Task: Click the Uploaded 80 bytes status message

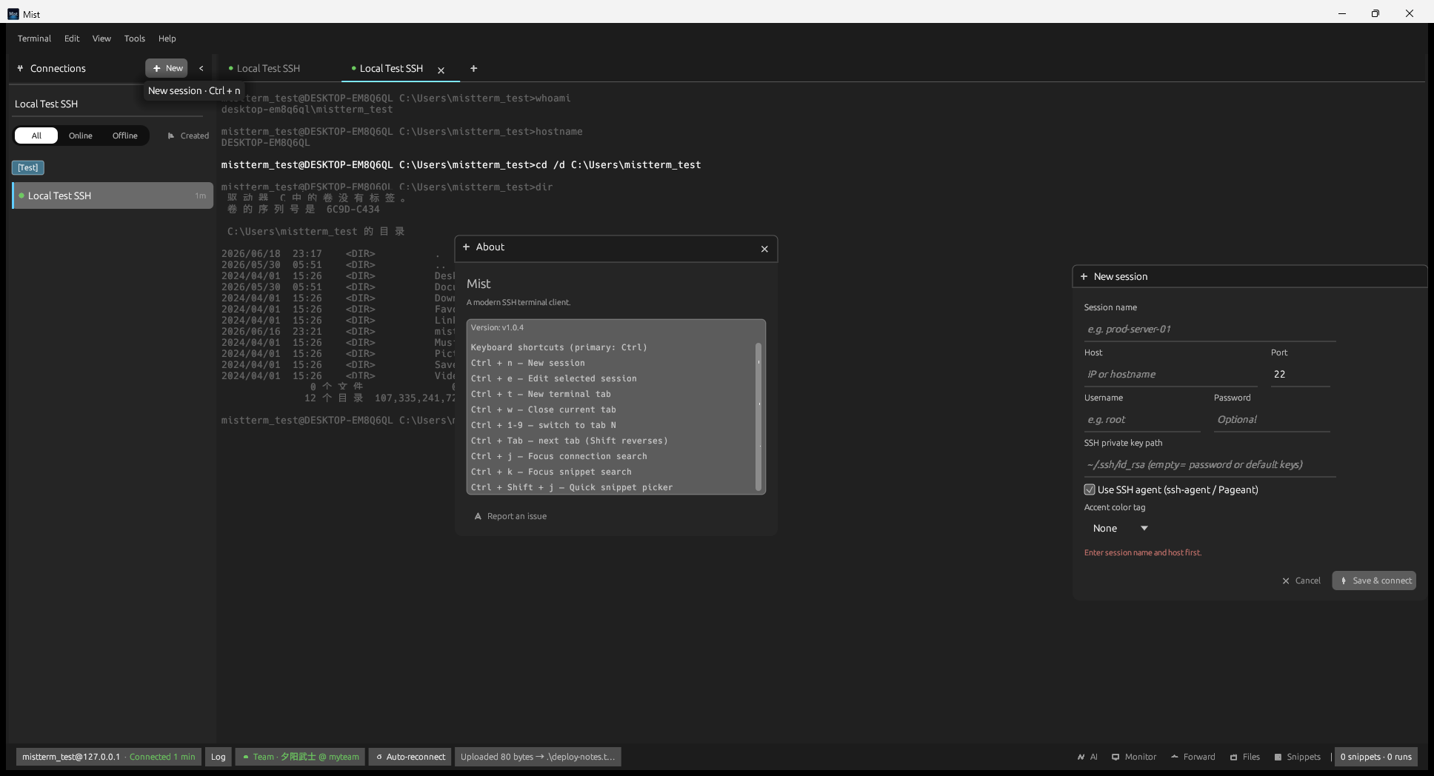Action: (x=538, y=757)
